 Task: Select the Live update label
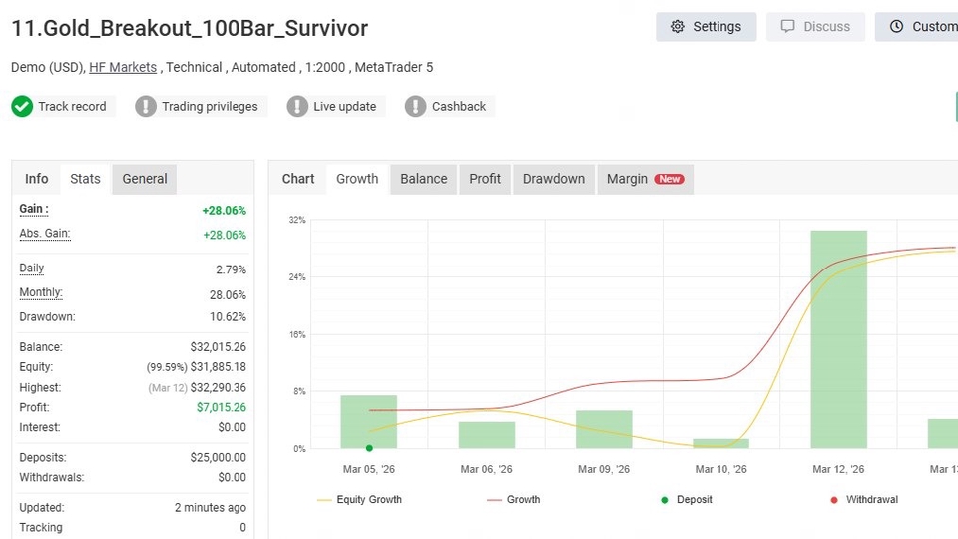click(x=344, y=107)
